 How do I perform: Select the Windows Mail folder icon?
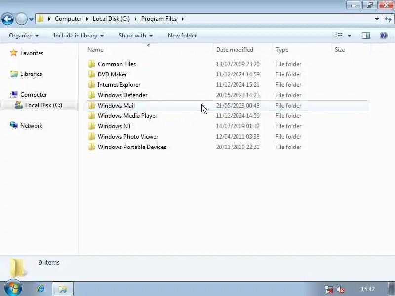click(x=91, y=105)
